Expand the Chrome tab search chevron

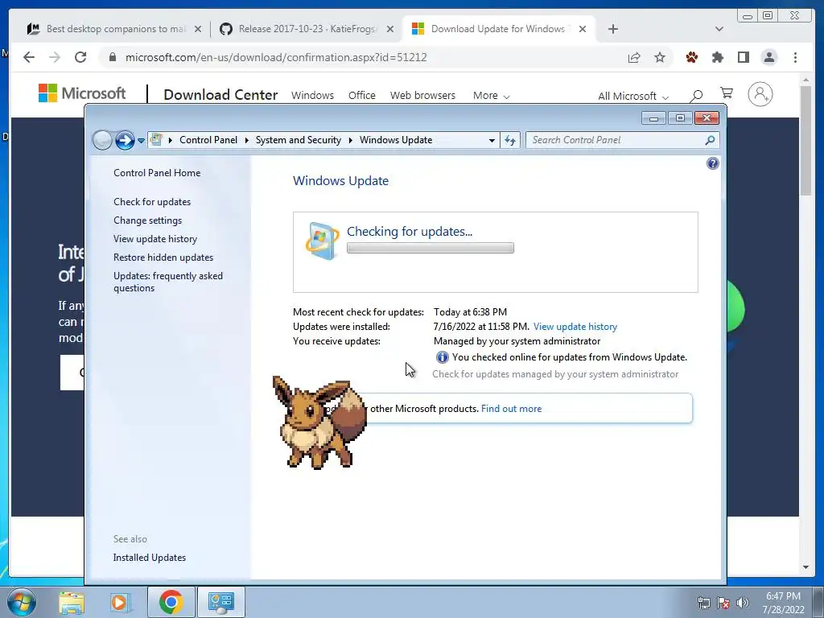(x=719, y=29)
